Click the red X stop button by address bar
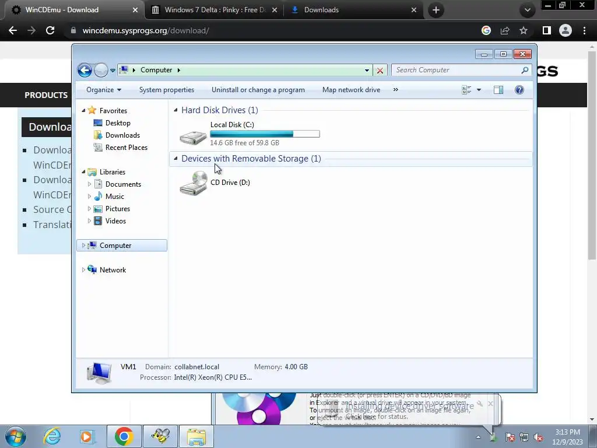 (380, 71)
